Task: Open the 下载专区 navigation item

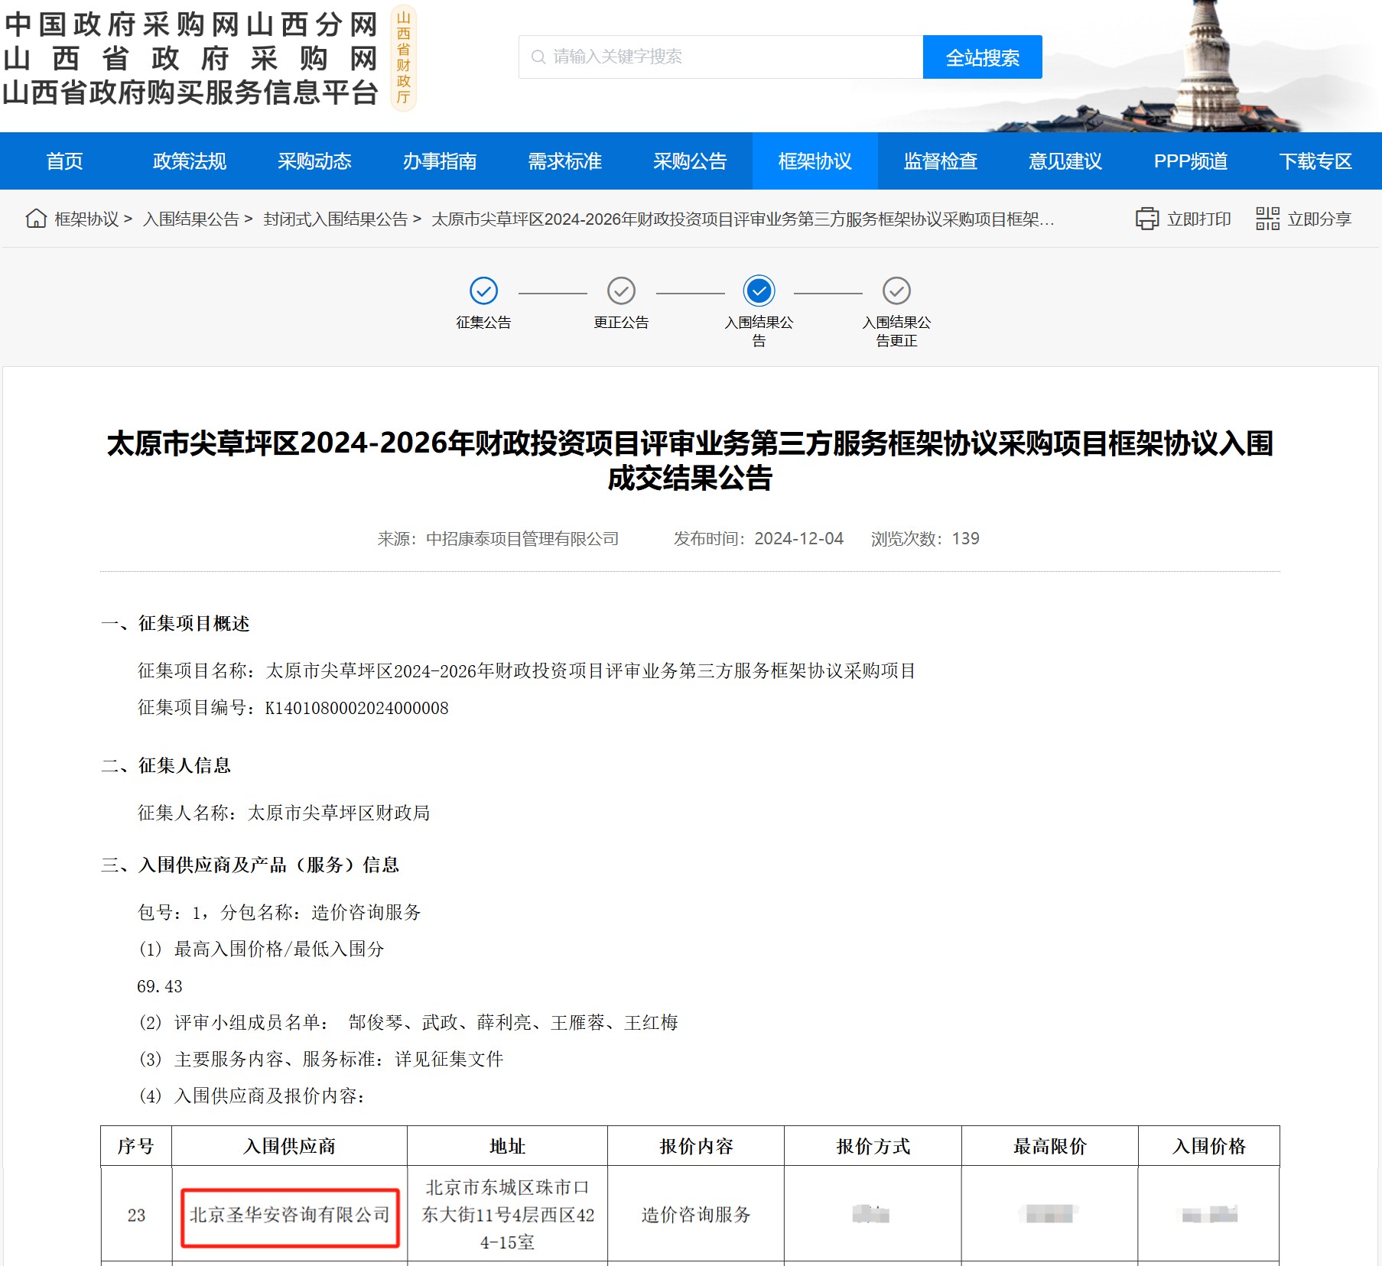Action: (1315, 161)
